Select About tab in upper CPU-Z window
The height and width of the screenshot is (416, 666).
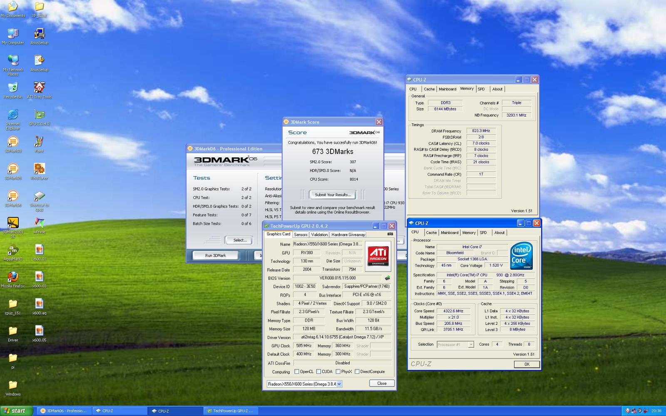coord(497,89)
